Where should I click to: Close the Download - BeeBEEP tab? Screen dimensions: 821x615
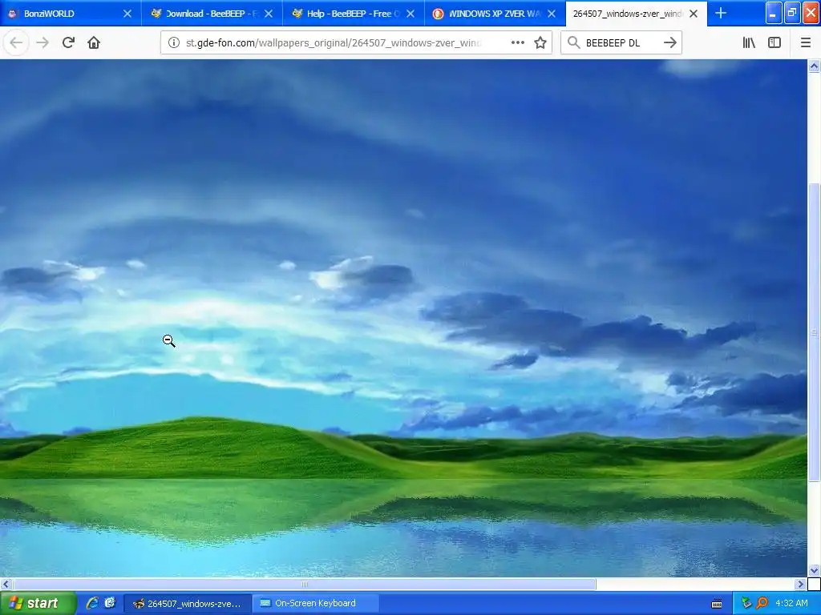pyautogui.click(x=269, y=14)
